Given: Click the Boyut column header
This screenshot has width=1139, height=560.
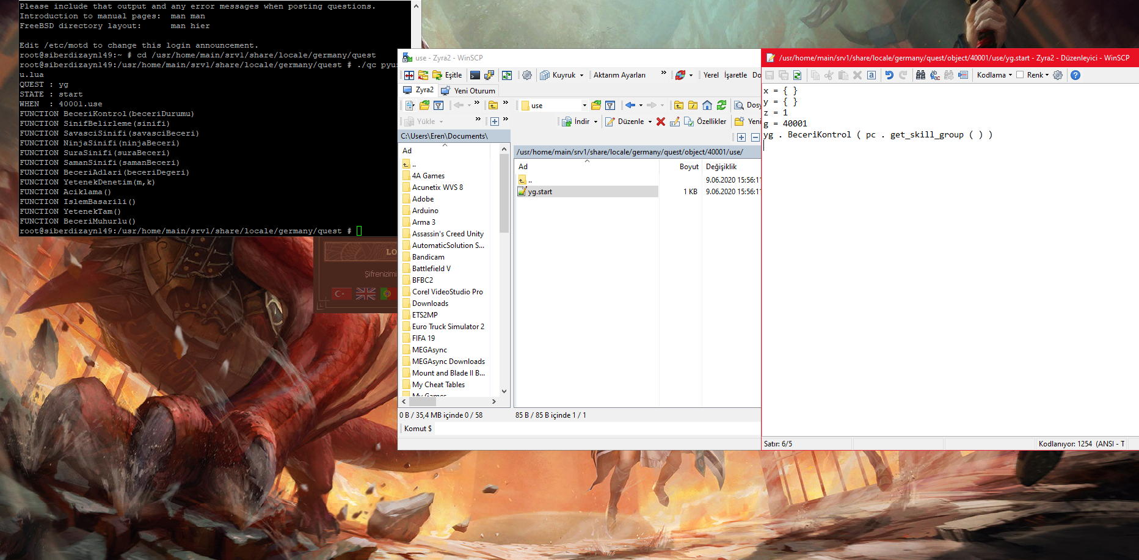Looking at the screenshot, I should 688,167.
